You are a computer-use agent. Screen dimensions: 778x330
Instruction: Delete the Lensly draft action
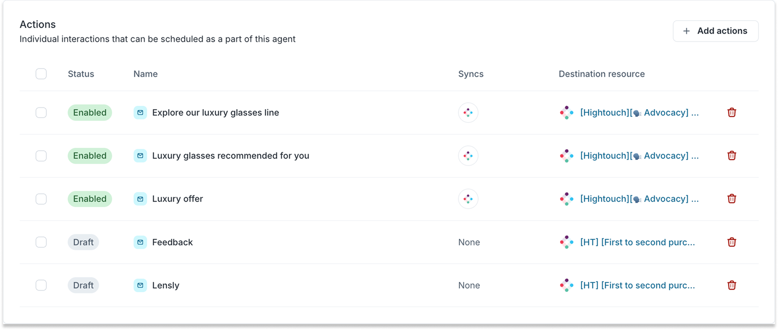731,285
